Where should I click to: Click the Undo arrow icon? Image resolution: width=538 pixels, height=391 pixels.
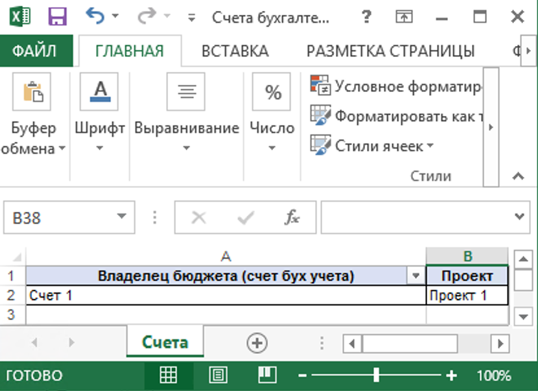(x=95, y=16)
